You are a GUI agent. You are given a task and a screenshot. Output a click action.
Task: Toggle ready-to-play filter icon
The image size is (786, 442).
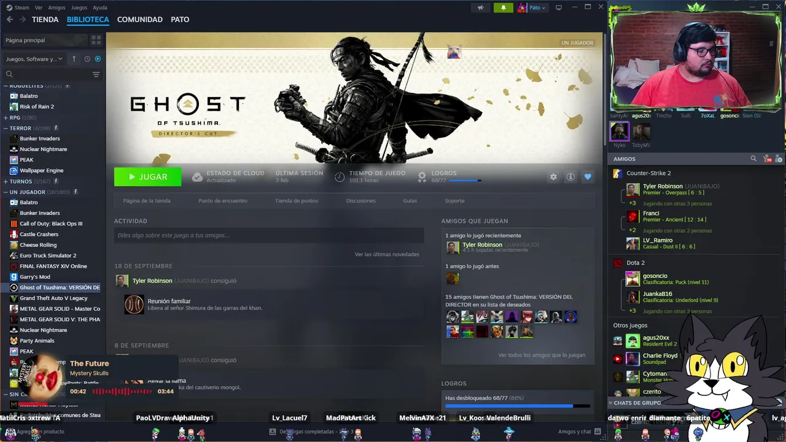[x=98, y=59]
